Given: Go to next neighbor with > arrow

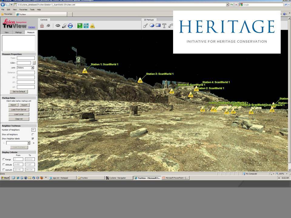Looking at the screenshot, I should coord(34,143).
